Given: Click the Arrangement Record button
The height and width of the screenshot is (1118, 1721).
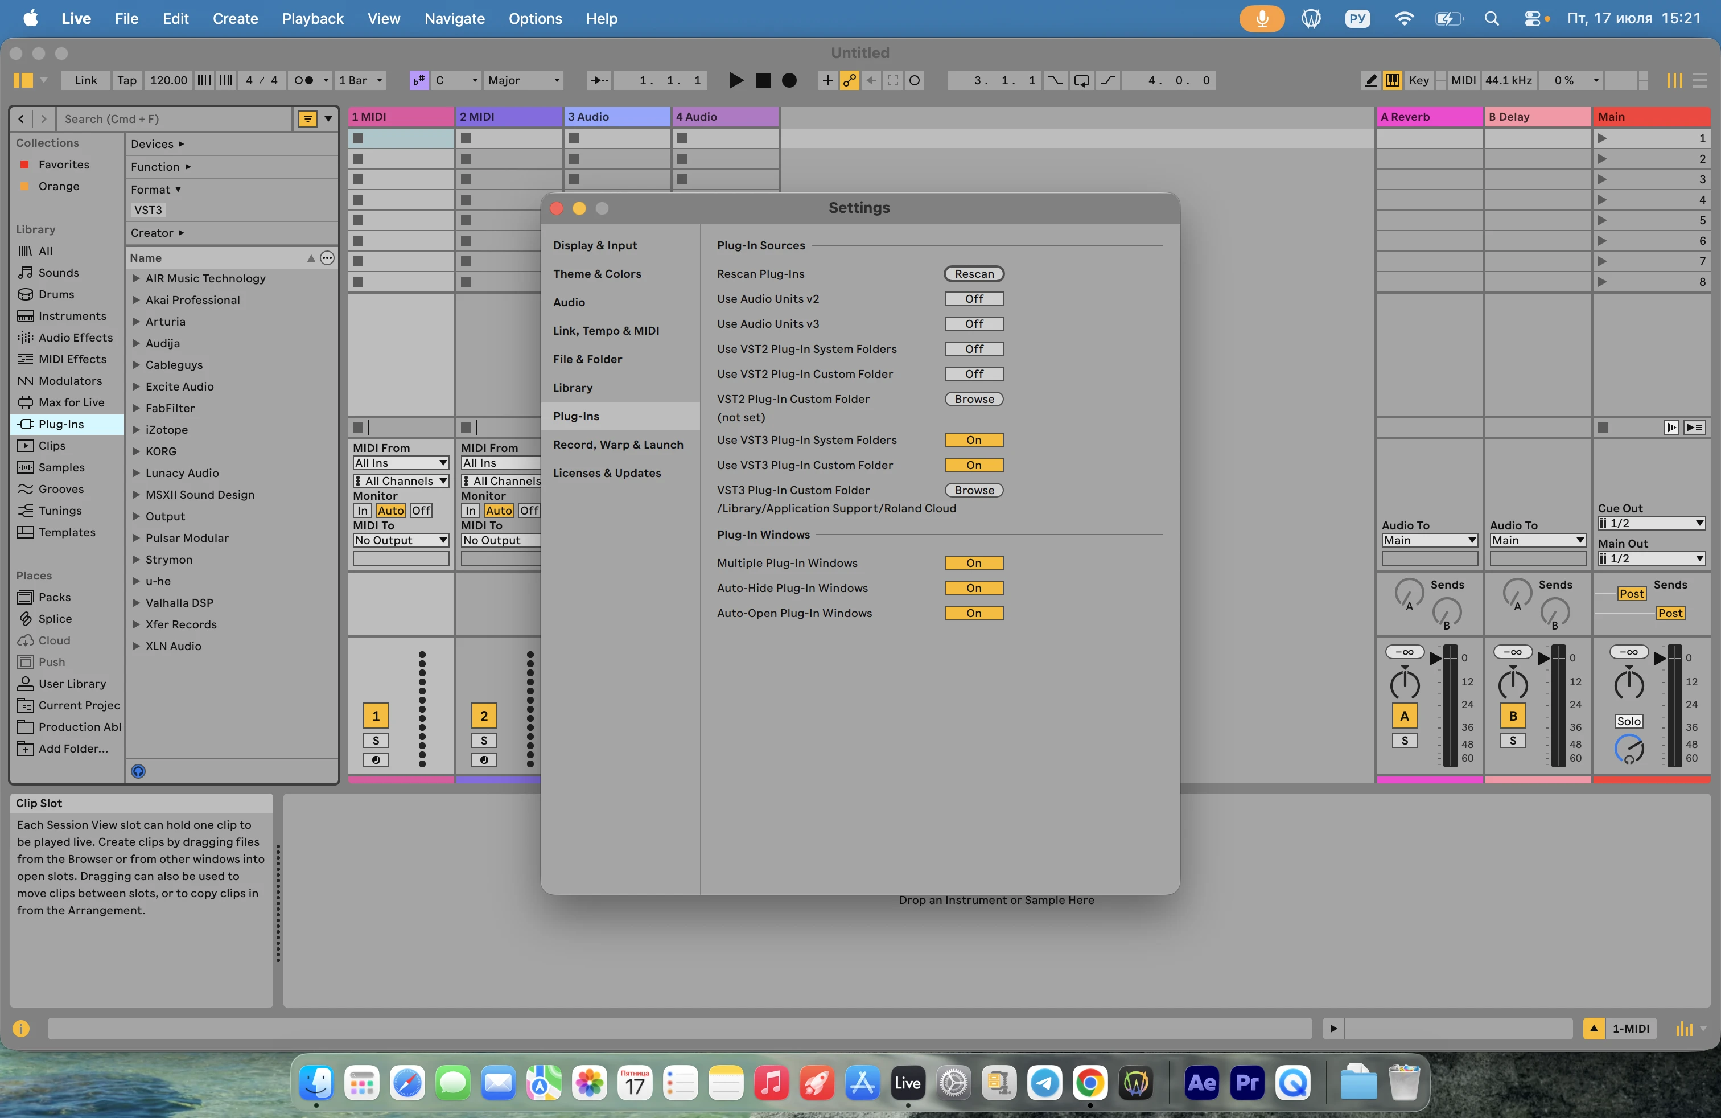Looking at the screenshot, I should coord(789,80).
